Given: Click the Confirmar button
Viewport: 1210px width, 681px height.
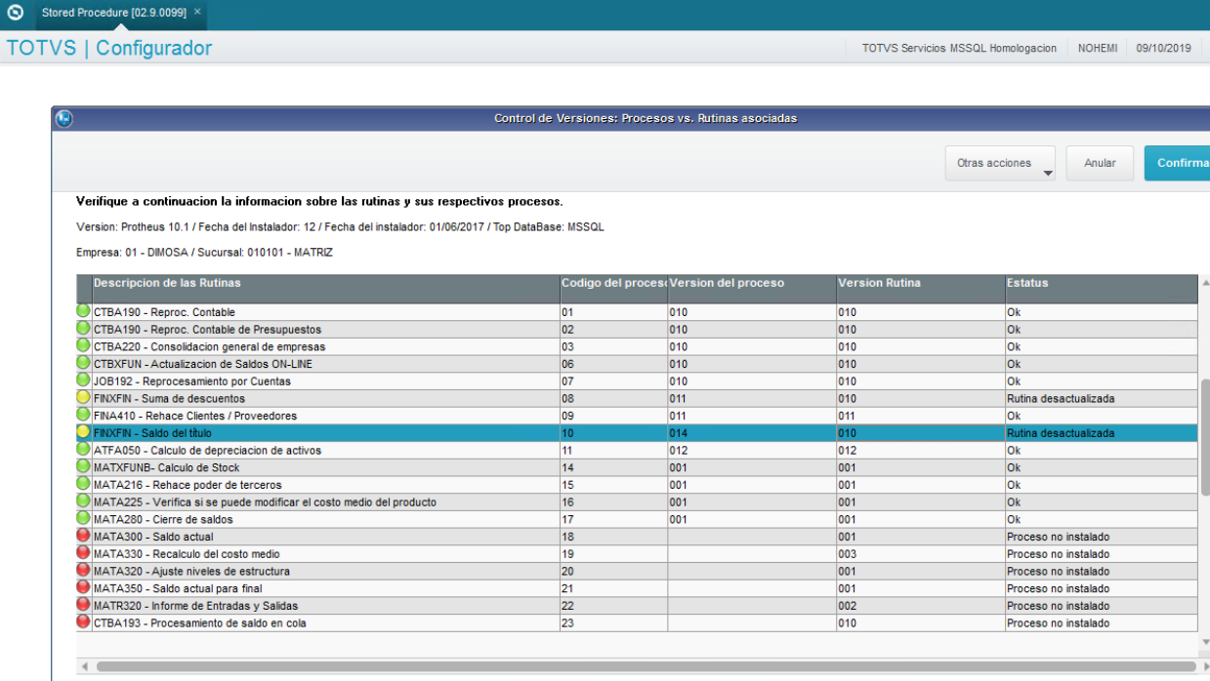Looking at the screenshot, I should click(x=1178, y=164).
